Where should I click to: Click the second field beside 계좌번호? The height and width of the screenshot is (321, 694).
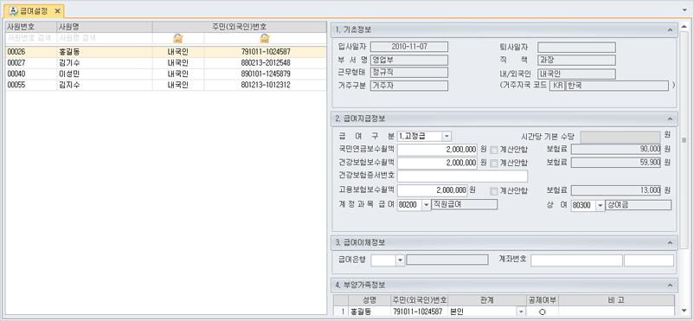[649, 260]
